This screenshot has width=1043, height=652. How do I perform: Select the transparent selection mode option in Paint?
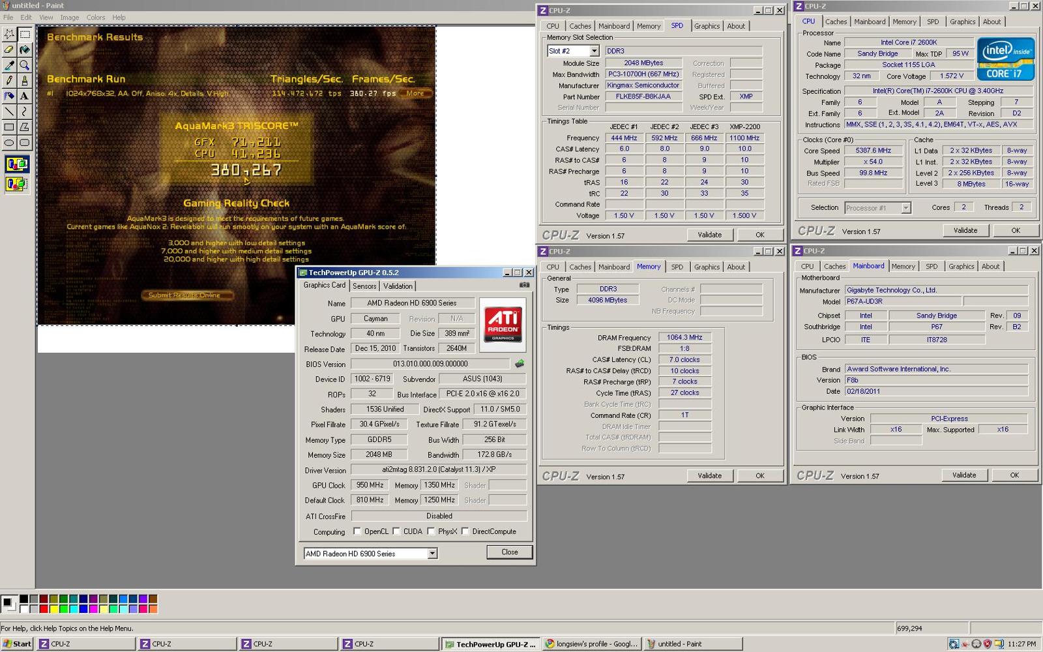pos(17,184)
